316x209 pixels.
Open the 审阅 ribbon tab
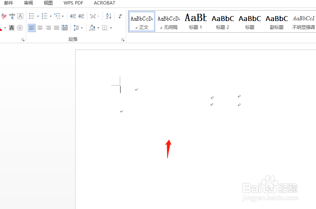[x=28, y=3]
